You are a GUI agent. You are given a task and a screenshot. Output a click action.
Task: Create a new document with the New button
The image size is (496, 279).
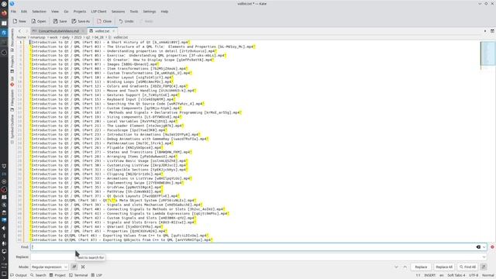tap(19, 21)
